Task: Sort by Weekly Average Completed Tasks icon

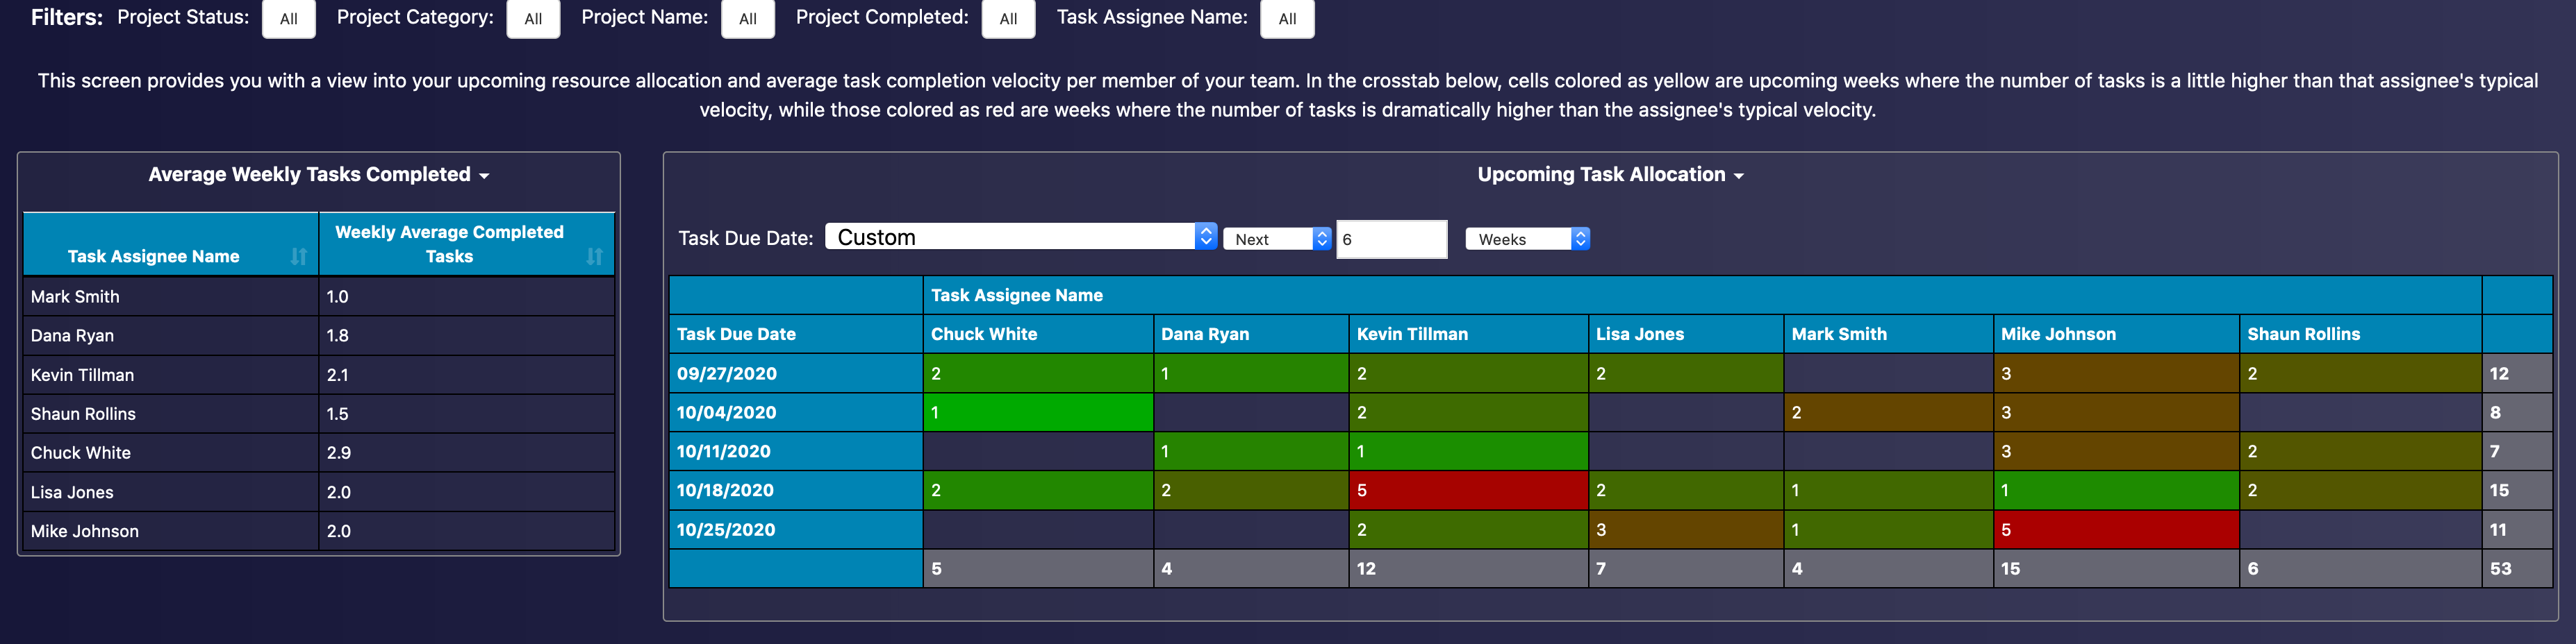Action: 594,257
